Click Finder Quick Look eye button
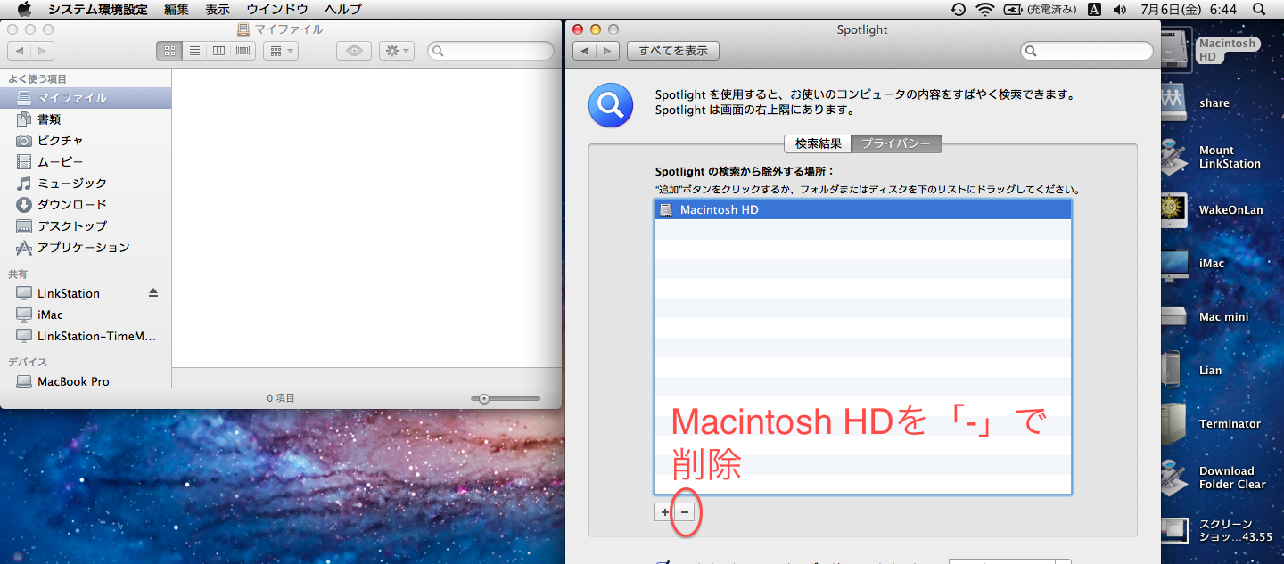Viewport: 1284px width, 564px height. click(x=354, y=51)
